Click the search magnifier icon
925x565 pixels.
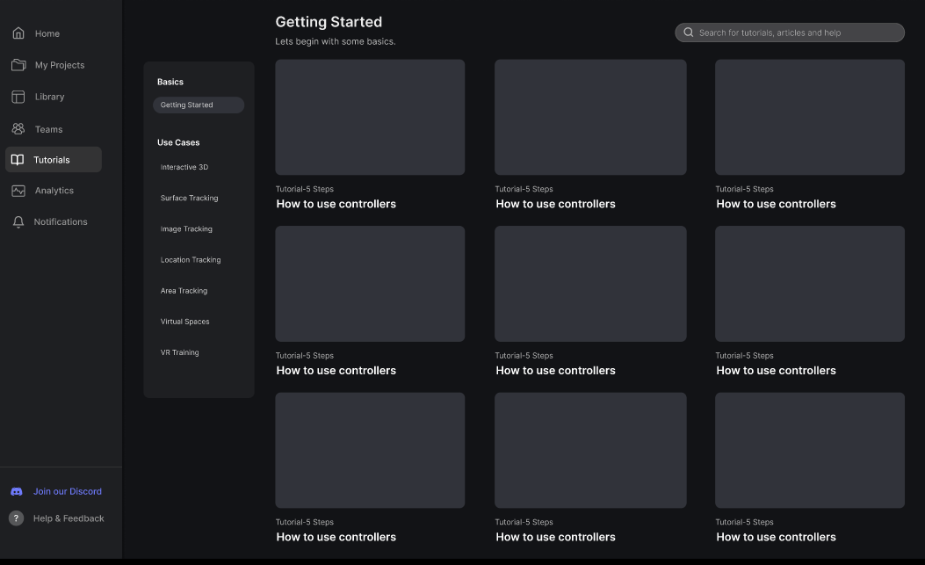pyautogui.click(x=689, y=33)
